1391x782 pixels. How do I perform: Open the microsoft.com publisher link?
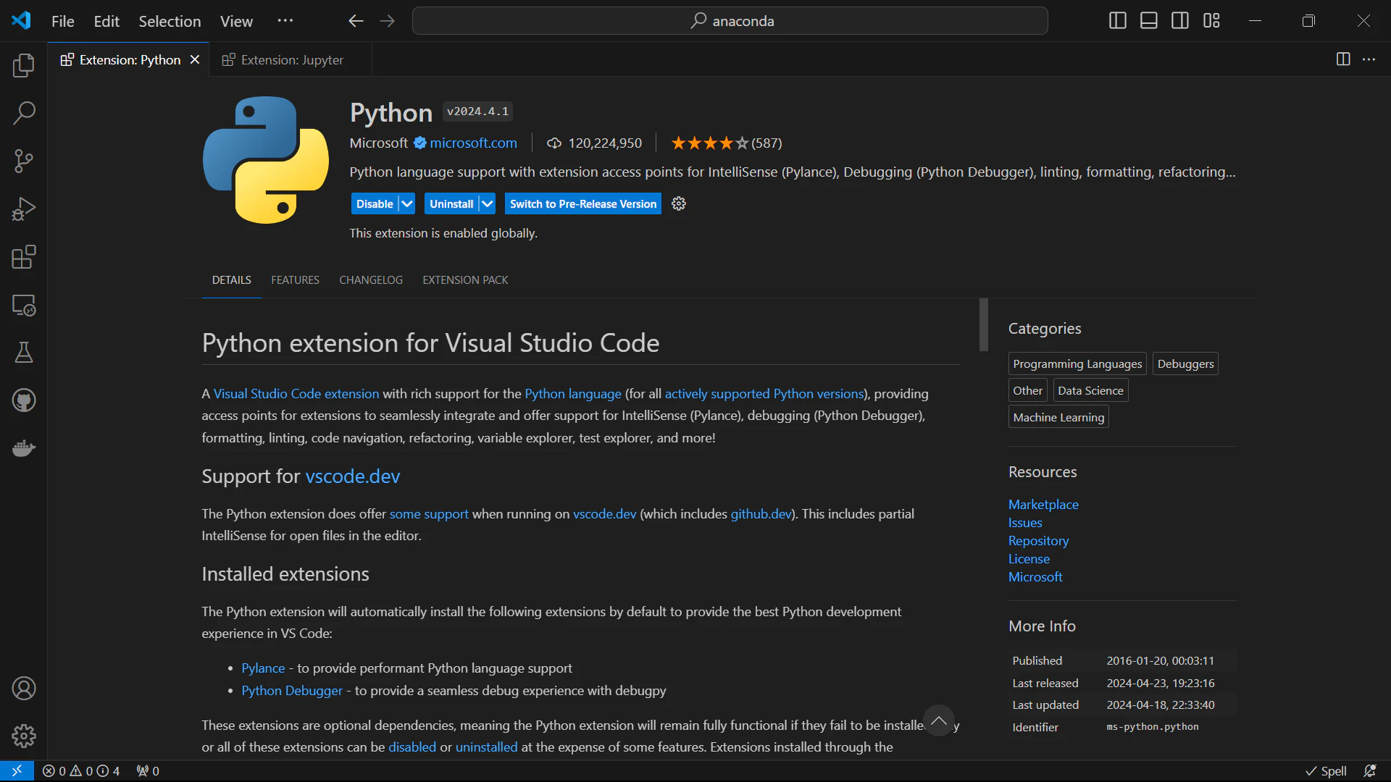coord(473,143)
